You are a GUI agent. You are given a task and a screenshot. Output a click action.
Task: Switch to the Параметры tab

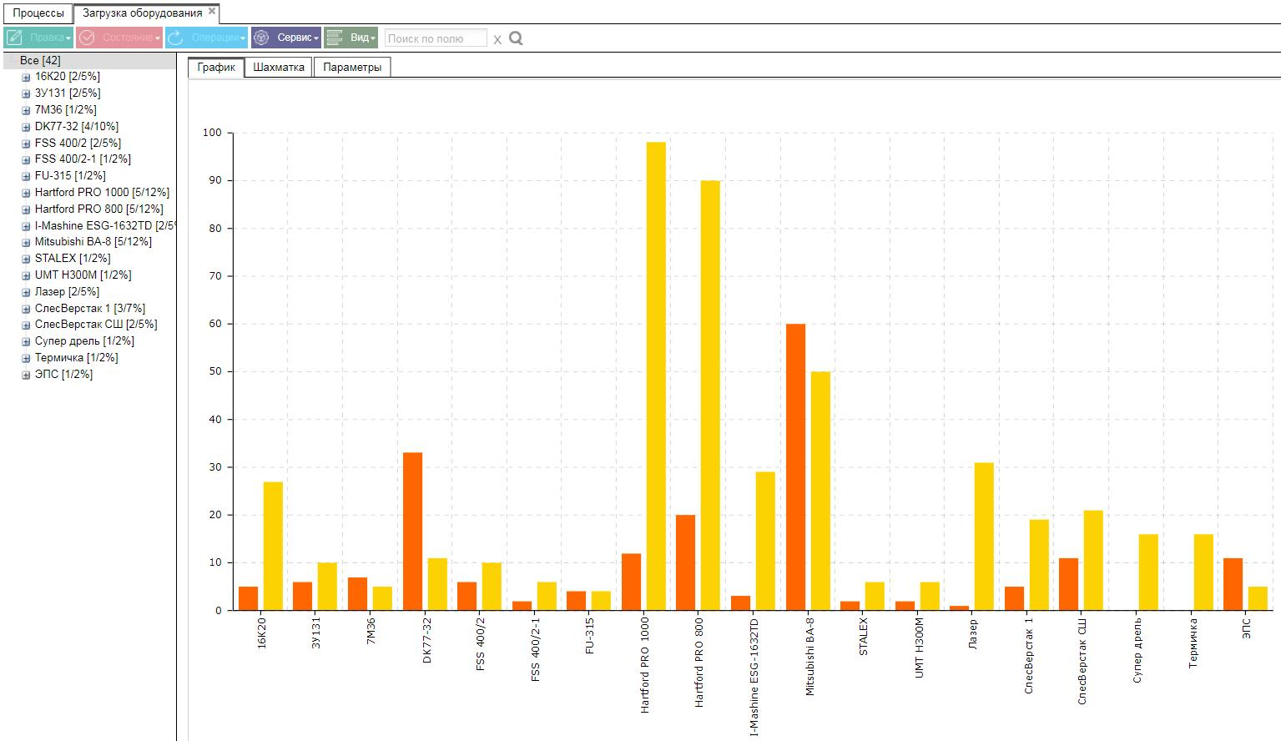click(x=352, y=67)
